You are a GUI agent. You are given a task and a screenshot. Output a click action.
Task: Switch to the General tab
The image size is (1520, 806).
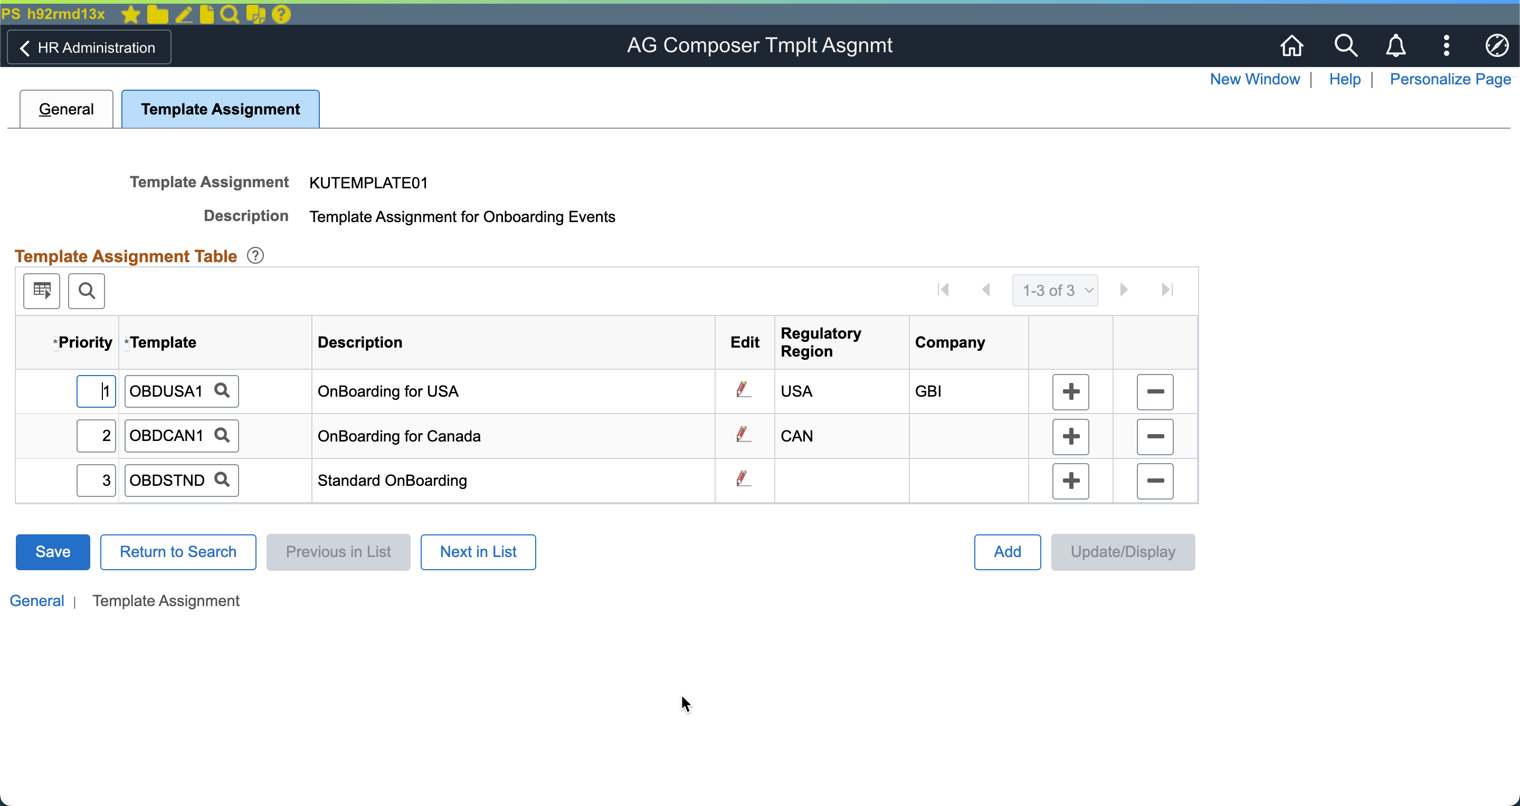pos(66,109)
